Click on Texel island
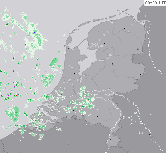This screenshot has height=153, width=166. tap(69, 41)
